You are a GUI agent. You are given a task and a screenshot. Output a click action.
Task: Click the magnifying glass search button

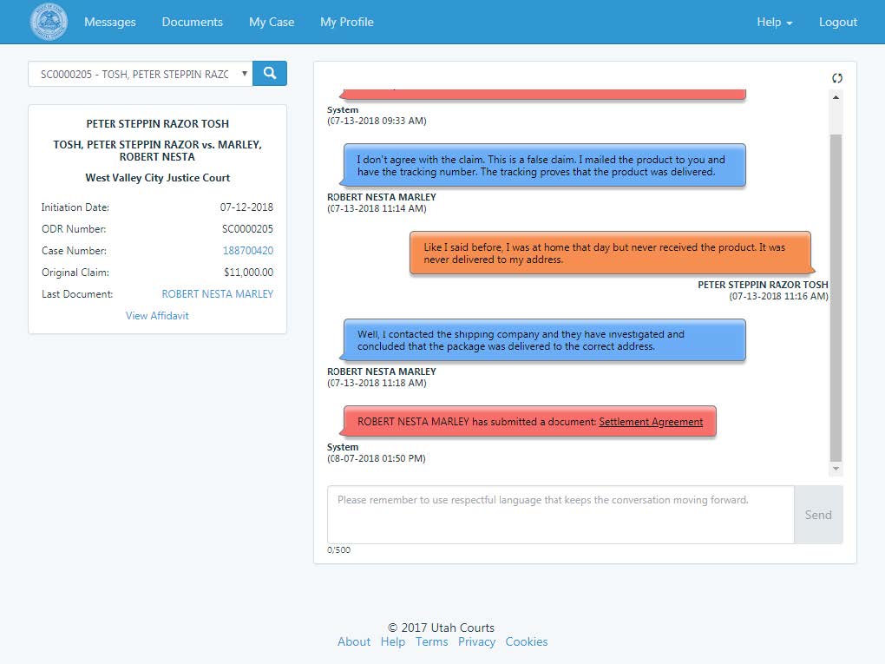(x=270, y=74)
